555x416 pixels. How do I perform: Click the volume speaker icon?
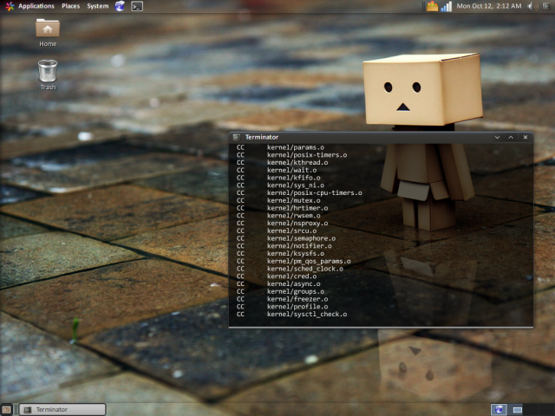(x=532, y=6)
